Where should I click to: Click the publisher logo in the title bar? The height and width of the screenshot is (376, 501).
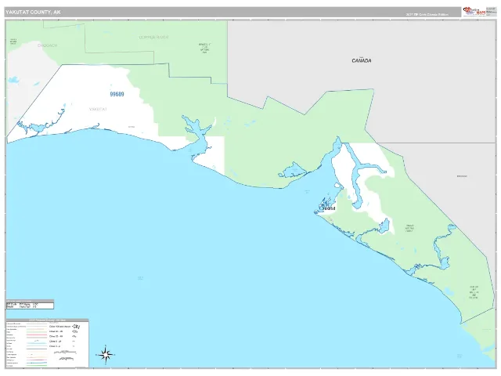point(474,11)
